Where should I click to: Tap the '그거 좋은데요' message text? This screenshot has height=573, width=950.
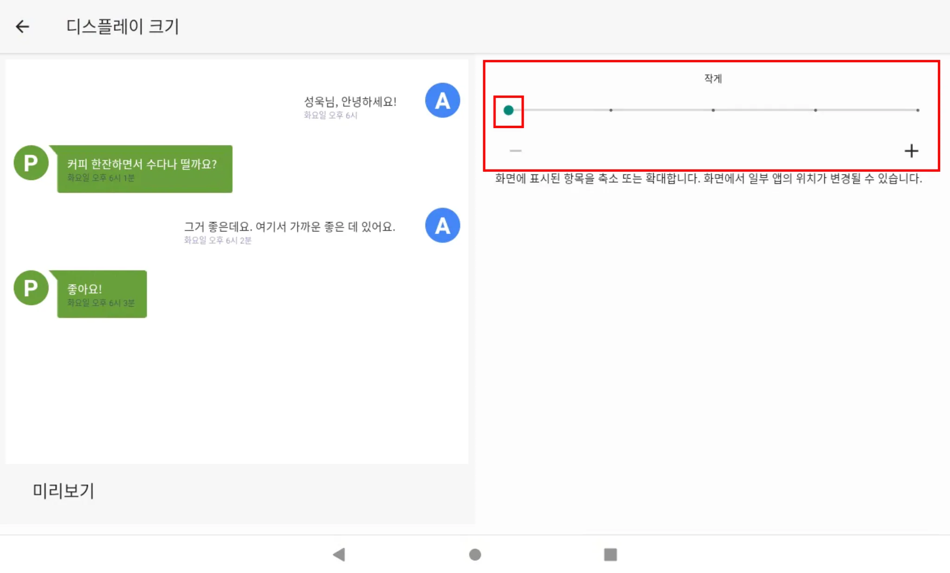click(289, 227)
